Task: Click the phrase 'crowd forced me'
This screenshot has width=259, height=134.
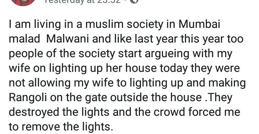Action: tap(197, 112)
